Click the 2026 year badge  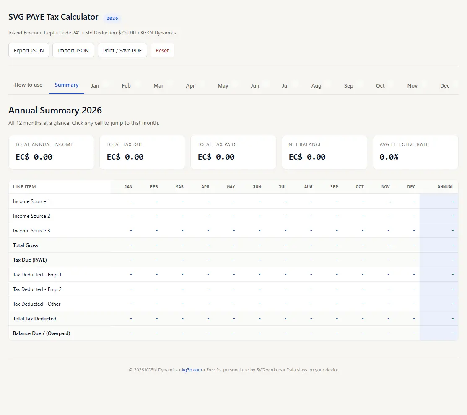(x=112, y=18)
